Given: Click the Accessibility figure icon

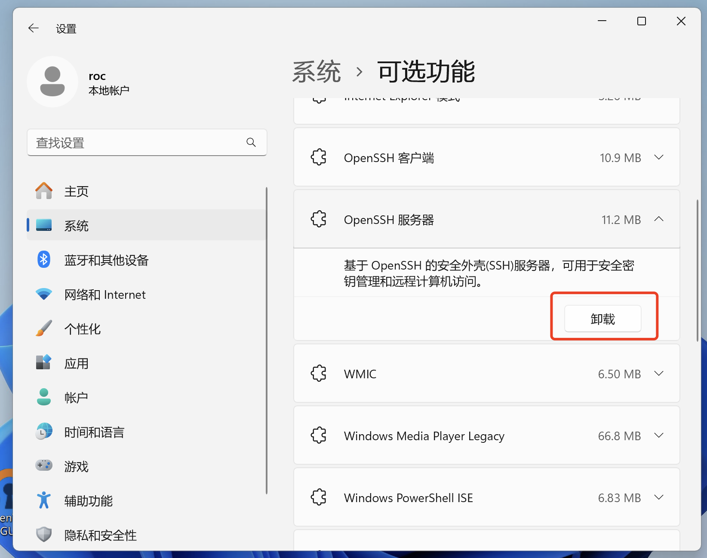Looking at the screenshot, I should coord(44,500).
